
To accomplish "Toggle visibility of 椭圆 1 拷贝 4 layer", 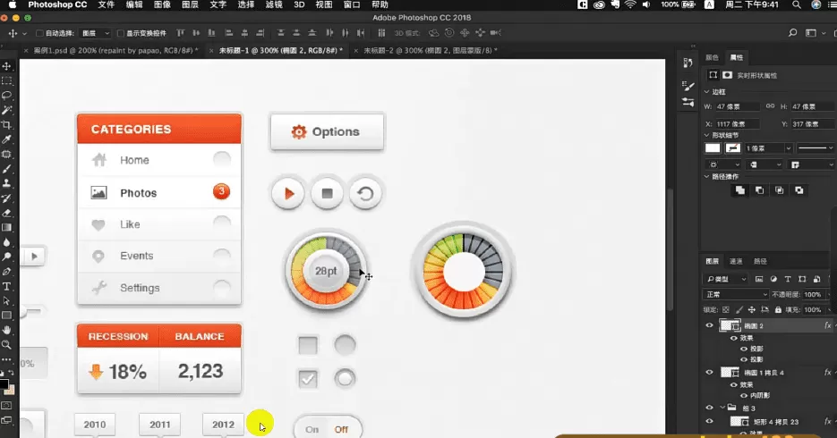I will coord(710,373).
